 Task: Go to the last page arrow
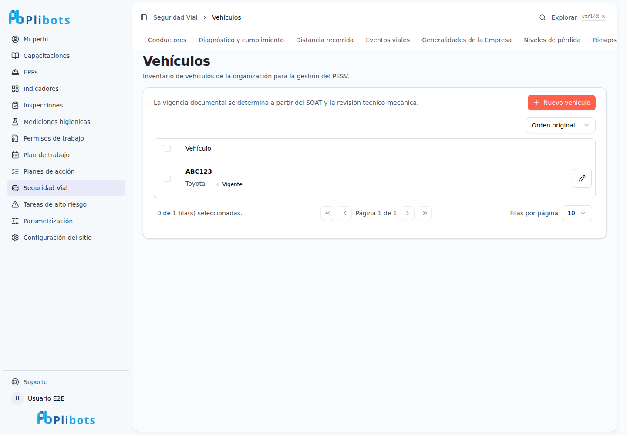point(425,213)
